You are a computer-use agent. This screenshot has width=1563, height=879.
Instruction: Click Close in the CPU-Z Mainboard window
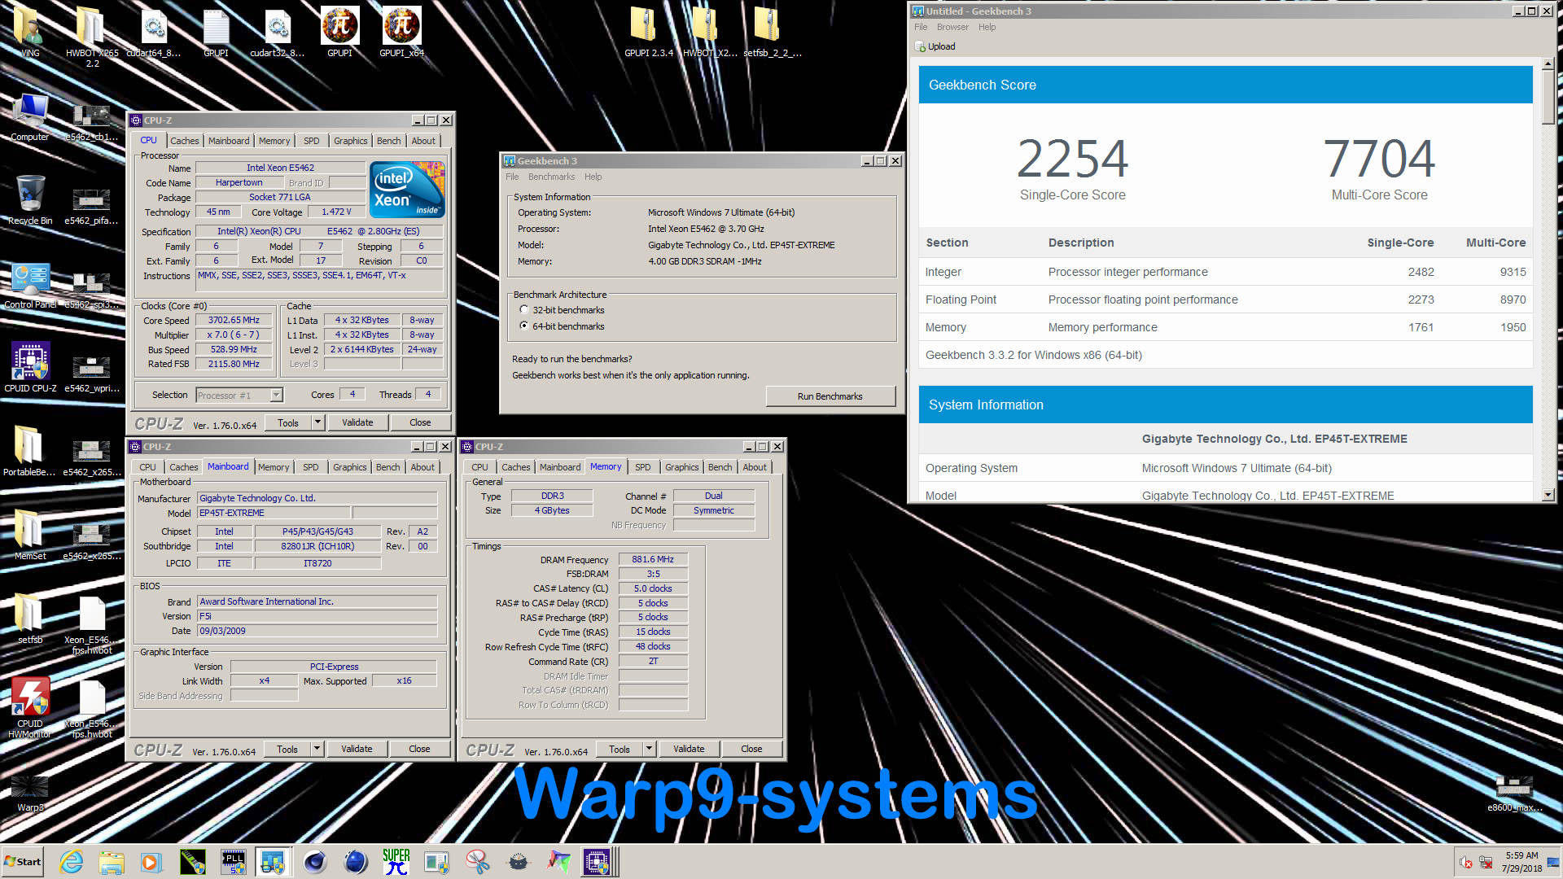tap(419, 749)
